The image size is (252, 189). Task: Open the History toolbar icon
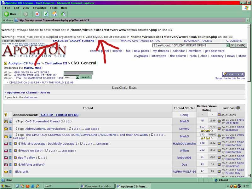pos(63,14)
